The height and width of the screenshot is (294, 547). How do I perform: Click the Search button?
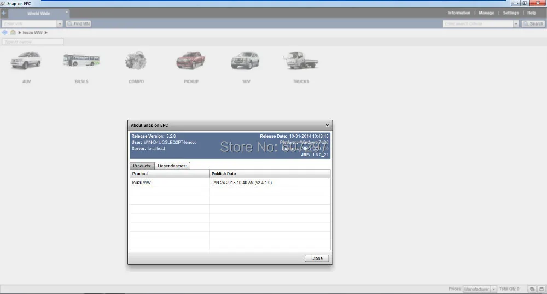(x=533, y=23)
